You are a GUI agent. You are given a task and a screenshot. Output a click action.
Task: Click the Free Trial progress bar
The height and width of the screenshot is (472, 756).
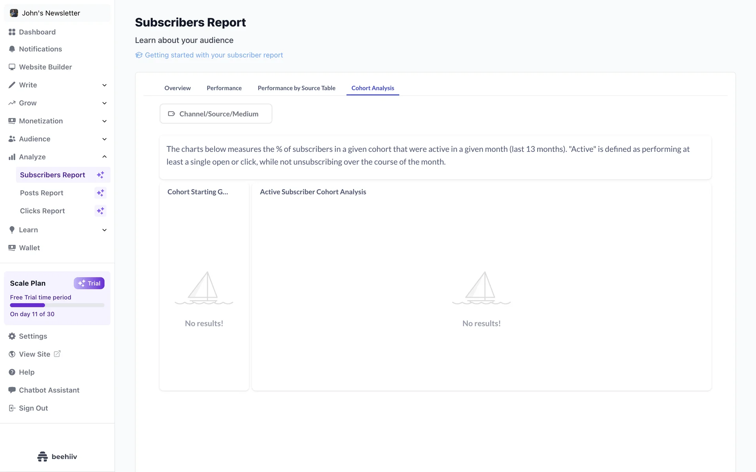57,305
